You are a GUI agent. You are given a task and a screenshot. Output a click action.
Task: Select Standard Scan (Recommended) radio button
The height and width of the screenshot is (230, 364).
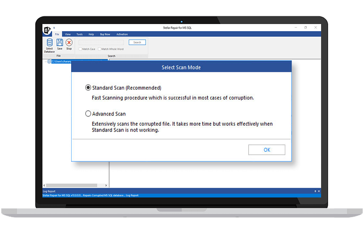[x=88, y=88]
